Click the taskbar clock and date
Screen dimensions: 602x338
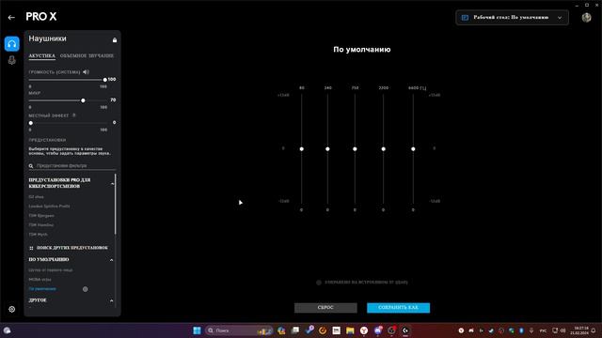click(x=579, y=330)
